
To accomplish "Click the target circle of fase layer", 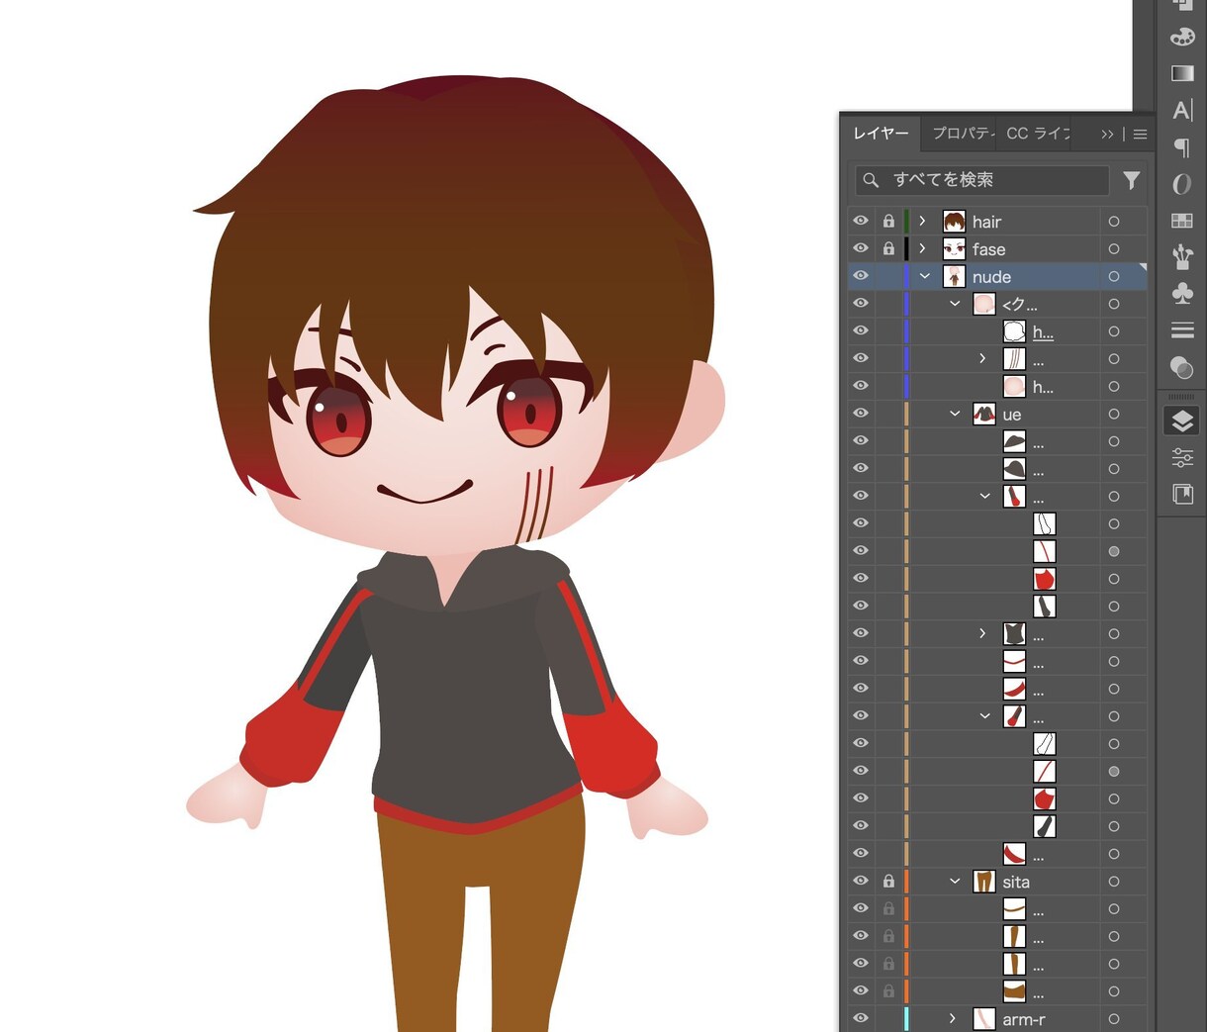I will (x=1114, y=248).
